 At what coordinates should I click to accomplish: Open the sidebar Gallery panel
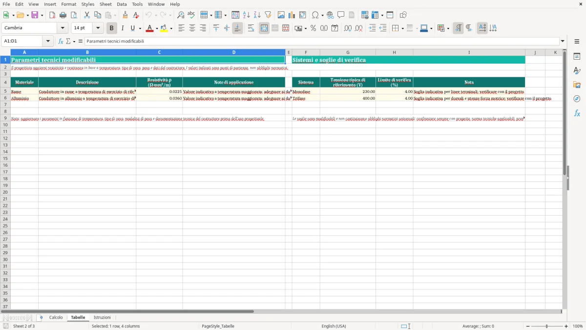coord(577,85)
